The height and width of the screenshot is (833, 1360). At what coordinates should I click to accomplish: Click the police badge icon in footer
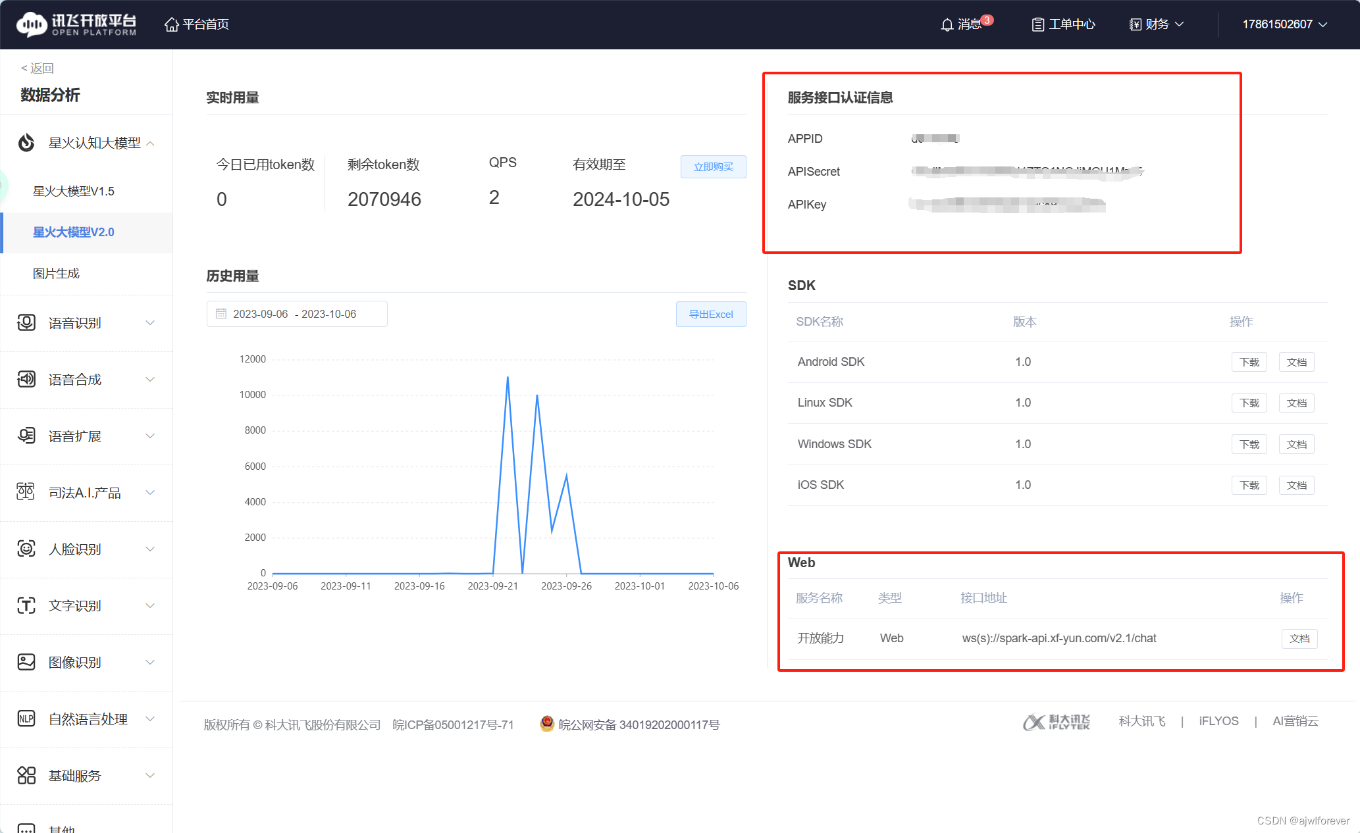(x=547, y=724)
